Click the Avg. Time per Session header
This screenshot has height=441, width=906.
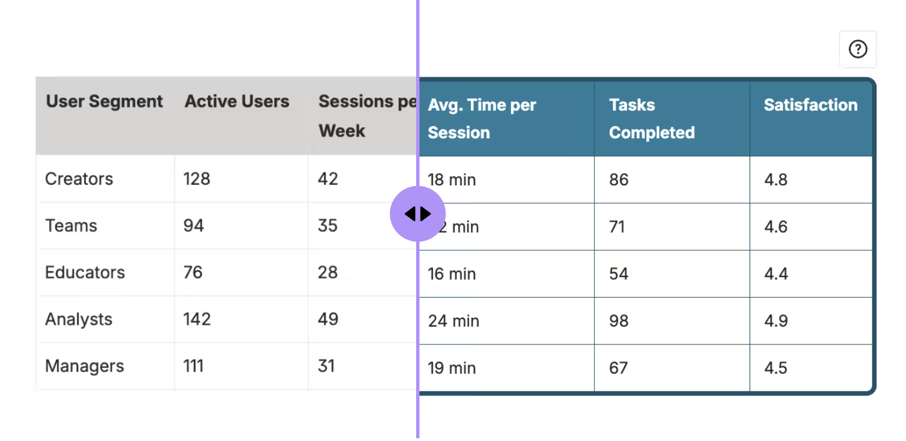tap(482, 119)
